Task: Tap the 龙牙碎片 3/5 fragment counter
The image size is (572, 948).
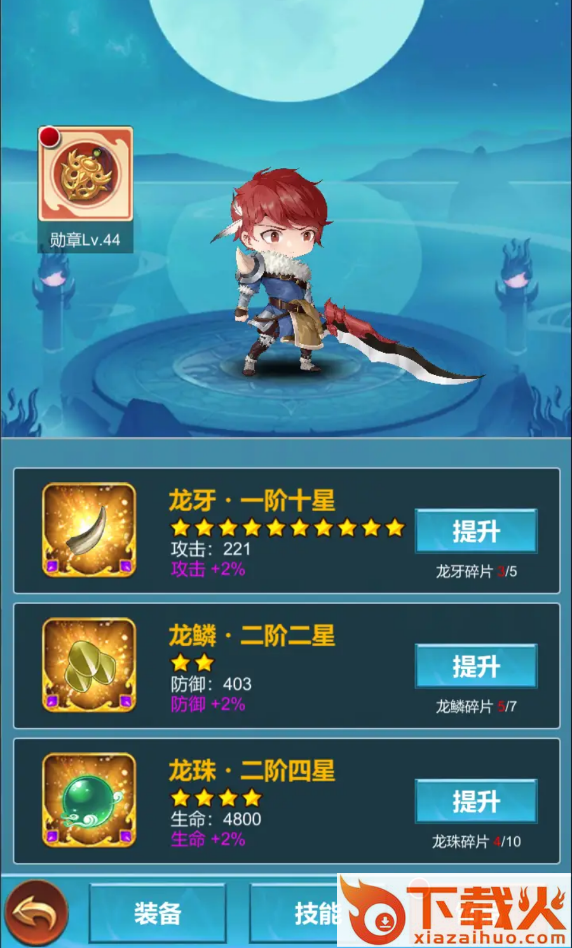Action: click(x=476, y=572)
